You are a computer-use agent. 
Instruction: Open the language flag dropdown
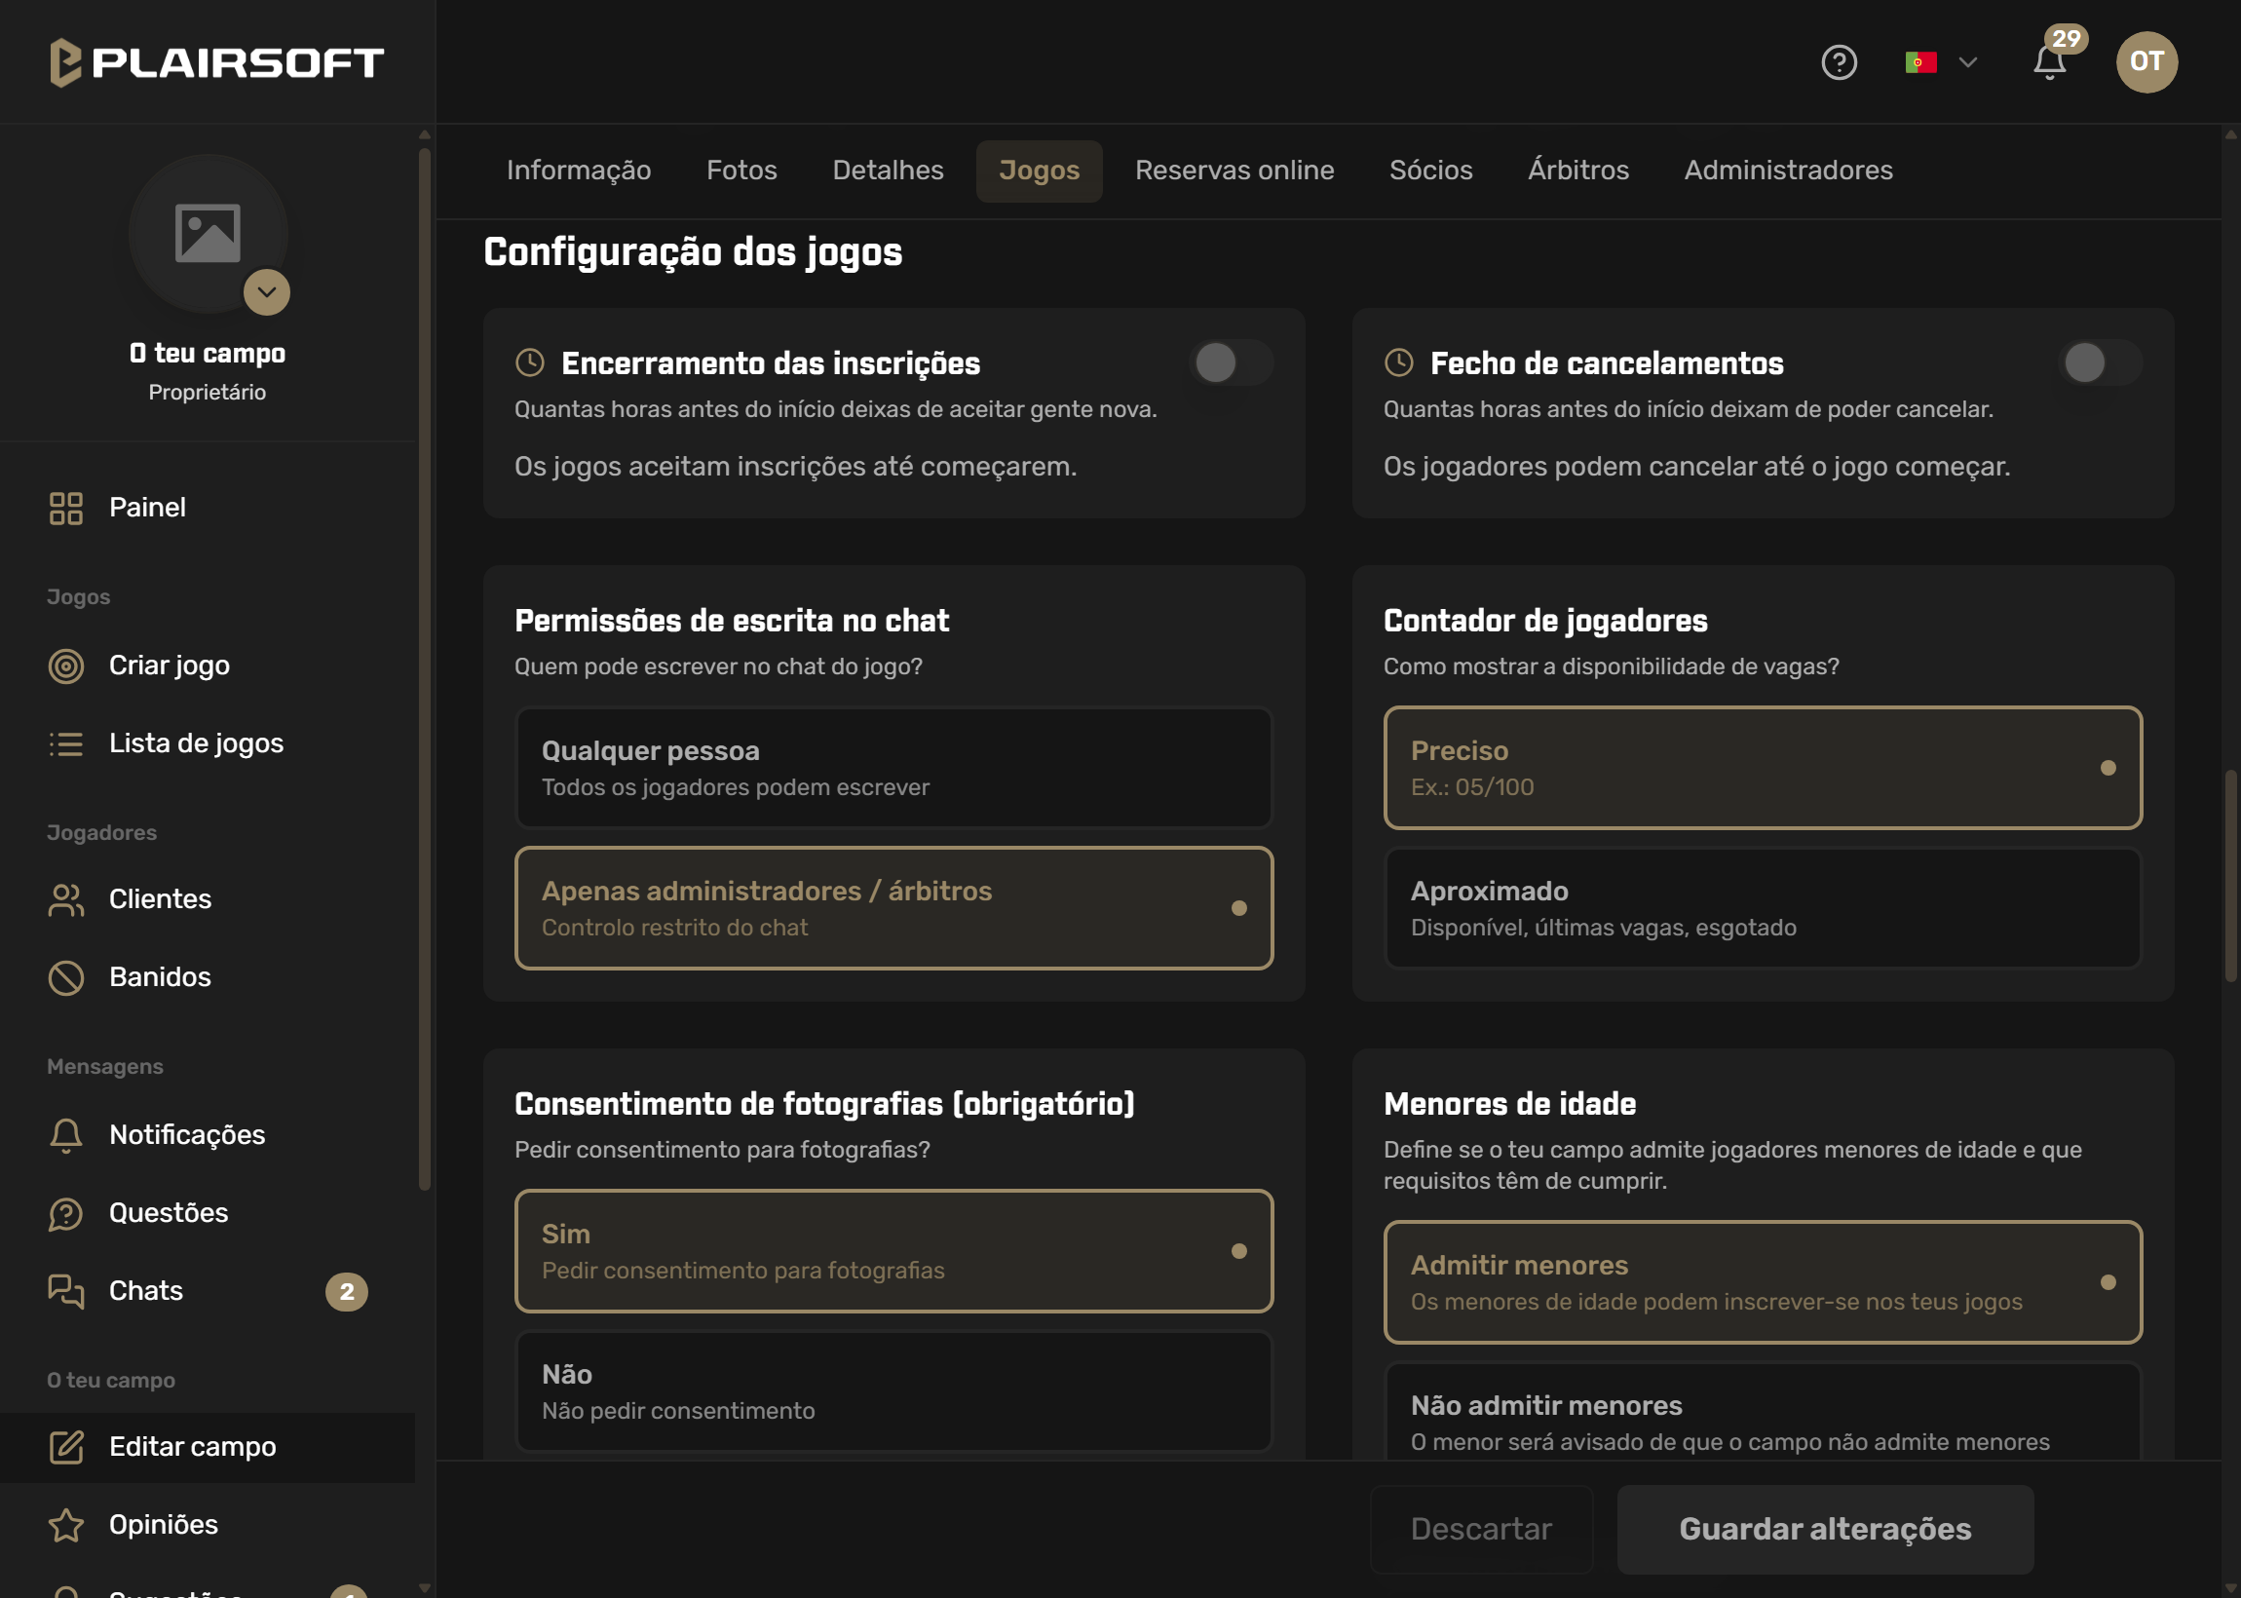1940,62
